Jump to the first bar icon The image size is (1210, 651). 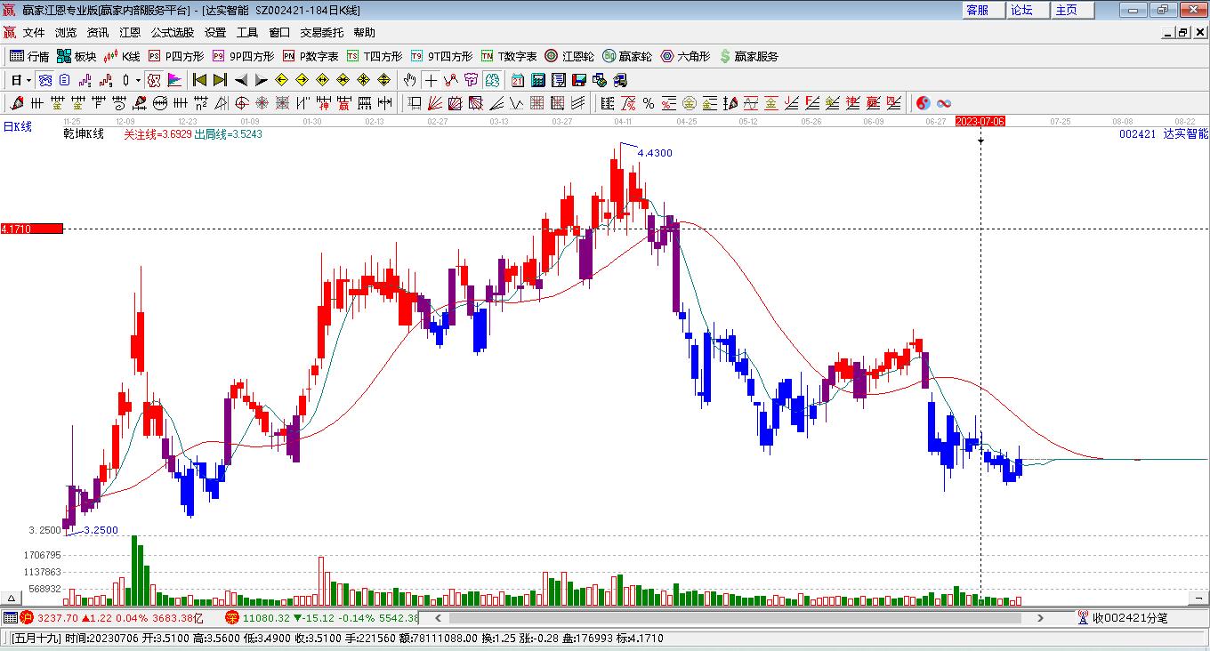[199, 80]
